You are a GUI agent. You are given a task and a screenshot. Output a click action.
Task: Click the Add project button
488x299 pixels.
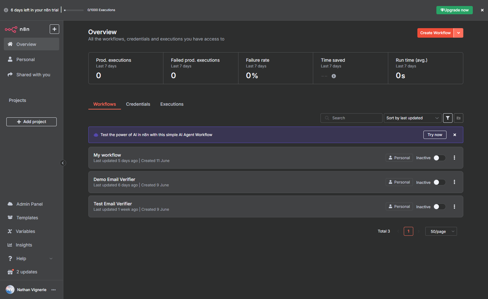coord(31,122)
